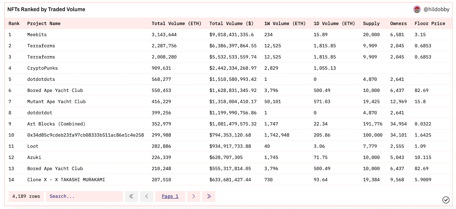This screenshot has height=209, width=456.
Task: Select the CryptoPunks project name
Action: point(42,68)
